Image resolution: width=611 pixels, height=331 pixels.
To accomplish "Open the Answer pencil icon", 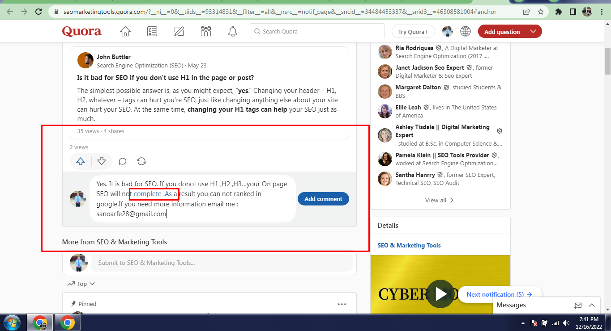I will [179, 31].
